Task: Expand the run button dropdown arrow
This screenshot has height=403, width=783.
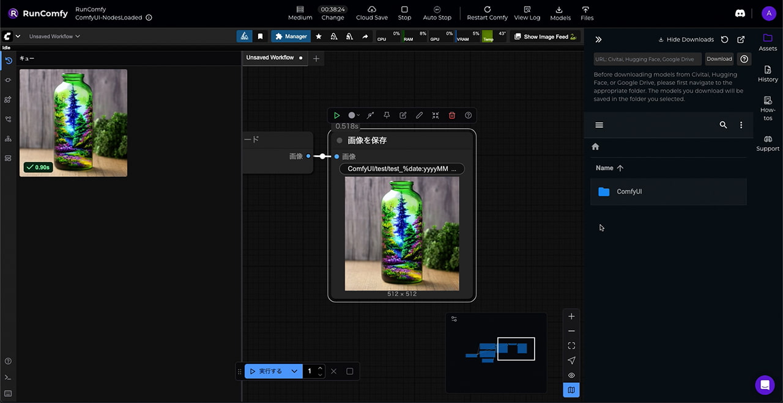Action: 294,371
